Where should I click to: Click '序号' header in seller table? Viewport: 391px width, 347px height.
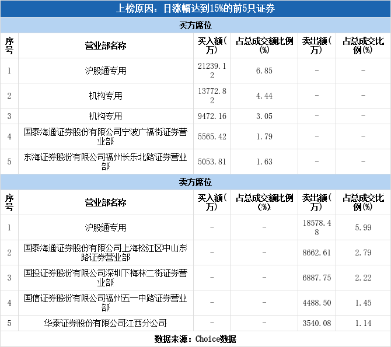pyautogui.click(x=9, y=202)
